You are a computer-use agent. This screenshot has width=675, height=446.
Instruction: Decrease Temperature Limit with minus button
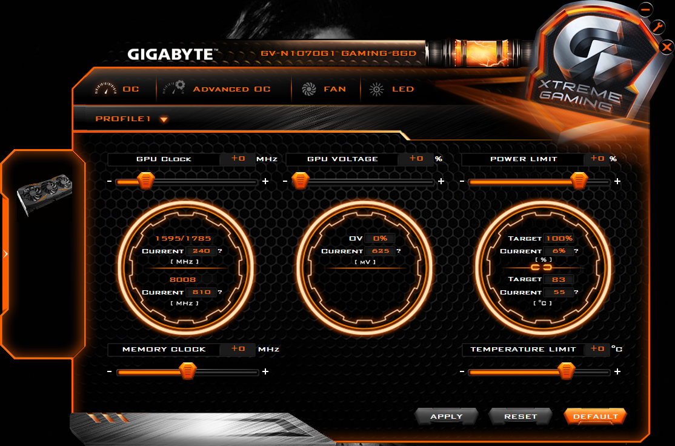click(x=462, y=371)
